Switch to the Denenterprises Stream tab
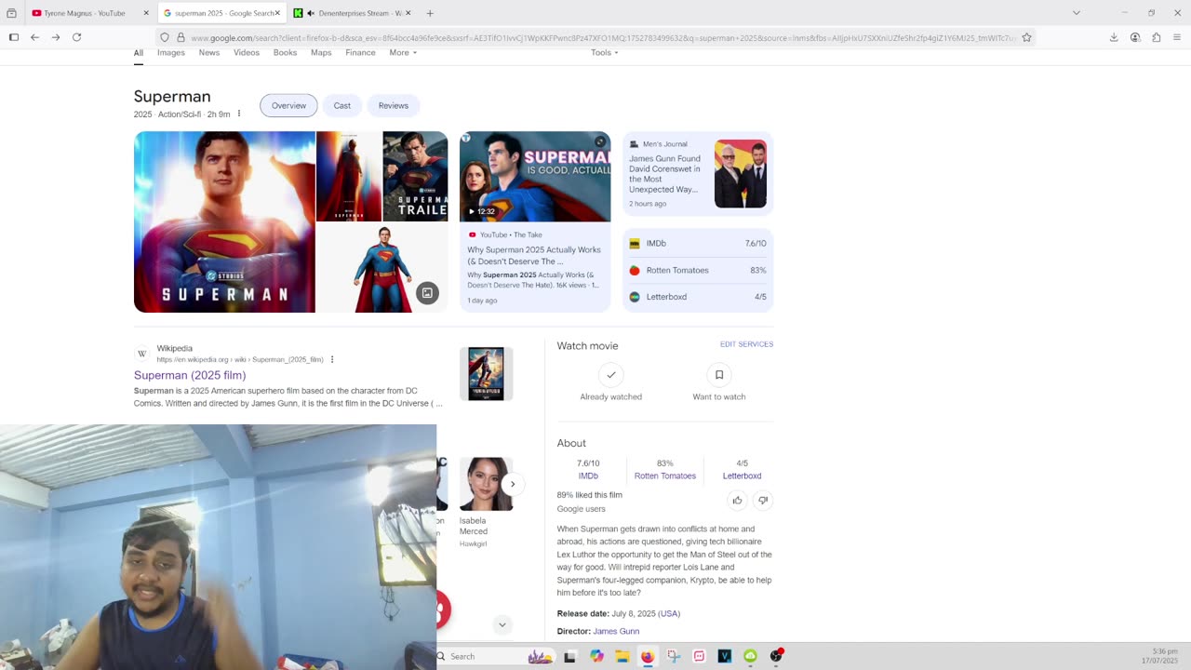The width and height of the screenshot is (1191, 670). [352, 13]
